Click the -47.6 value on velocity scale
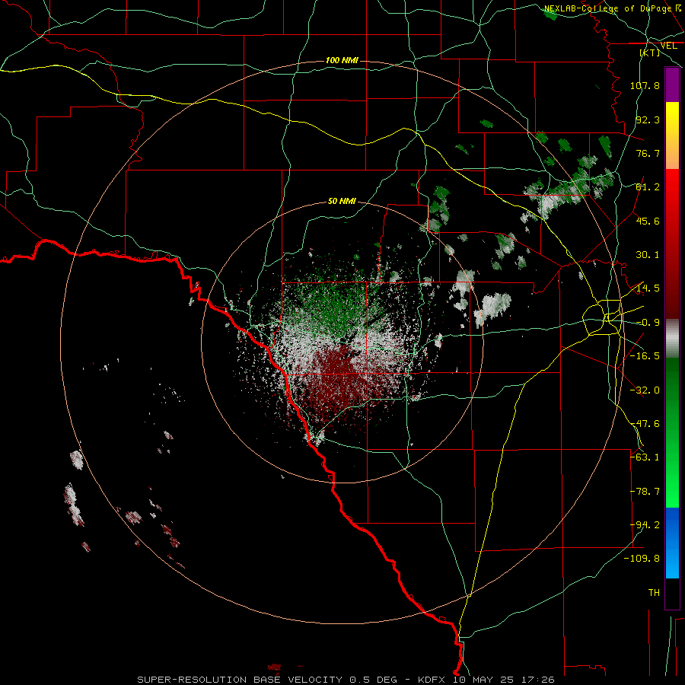685x685 pixels. (645, 424)
